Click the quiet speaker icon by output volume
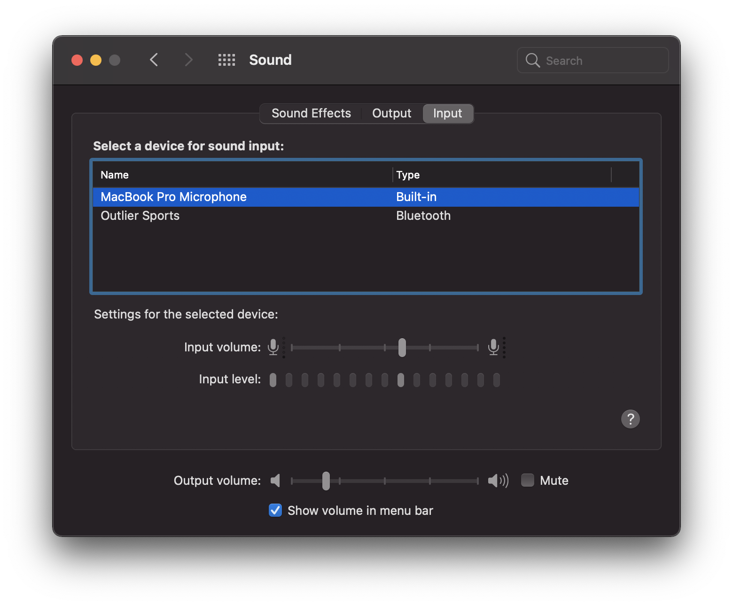Viewport: 733px width, 606px height. coord(276,481)
